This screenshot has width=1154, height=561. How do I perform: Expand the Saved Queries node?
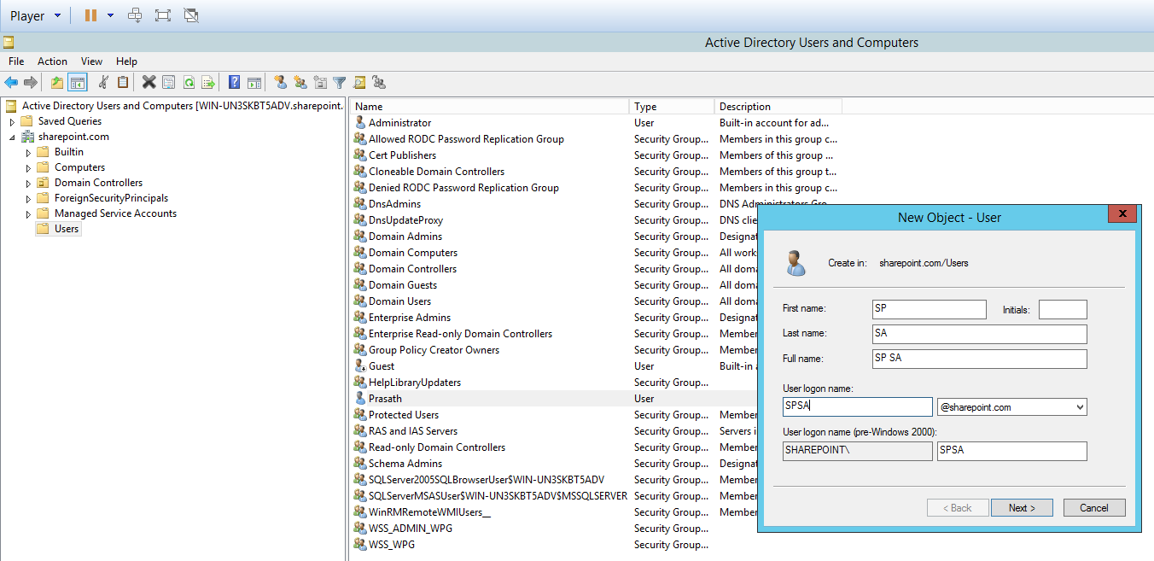click(12, 122)
